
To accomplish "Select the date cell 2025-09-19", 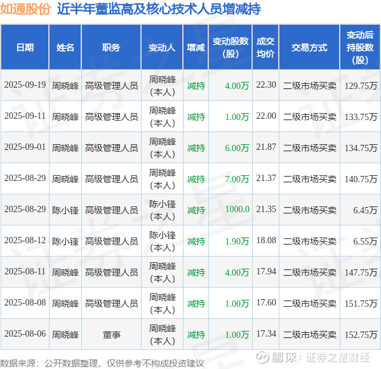I will pyautogui.click(x=25, y=85).
